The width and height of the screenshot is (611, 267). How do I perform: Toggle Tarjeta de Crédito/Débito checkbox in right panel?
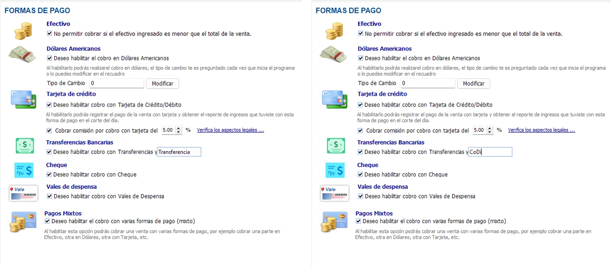(x=360, y=105)
